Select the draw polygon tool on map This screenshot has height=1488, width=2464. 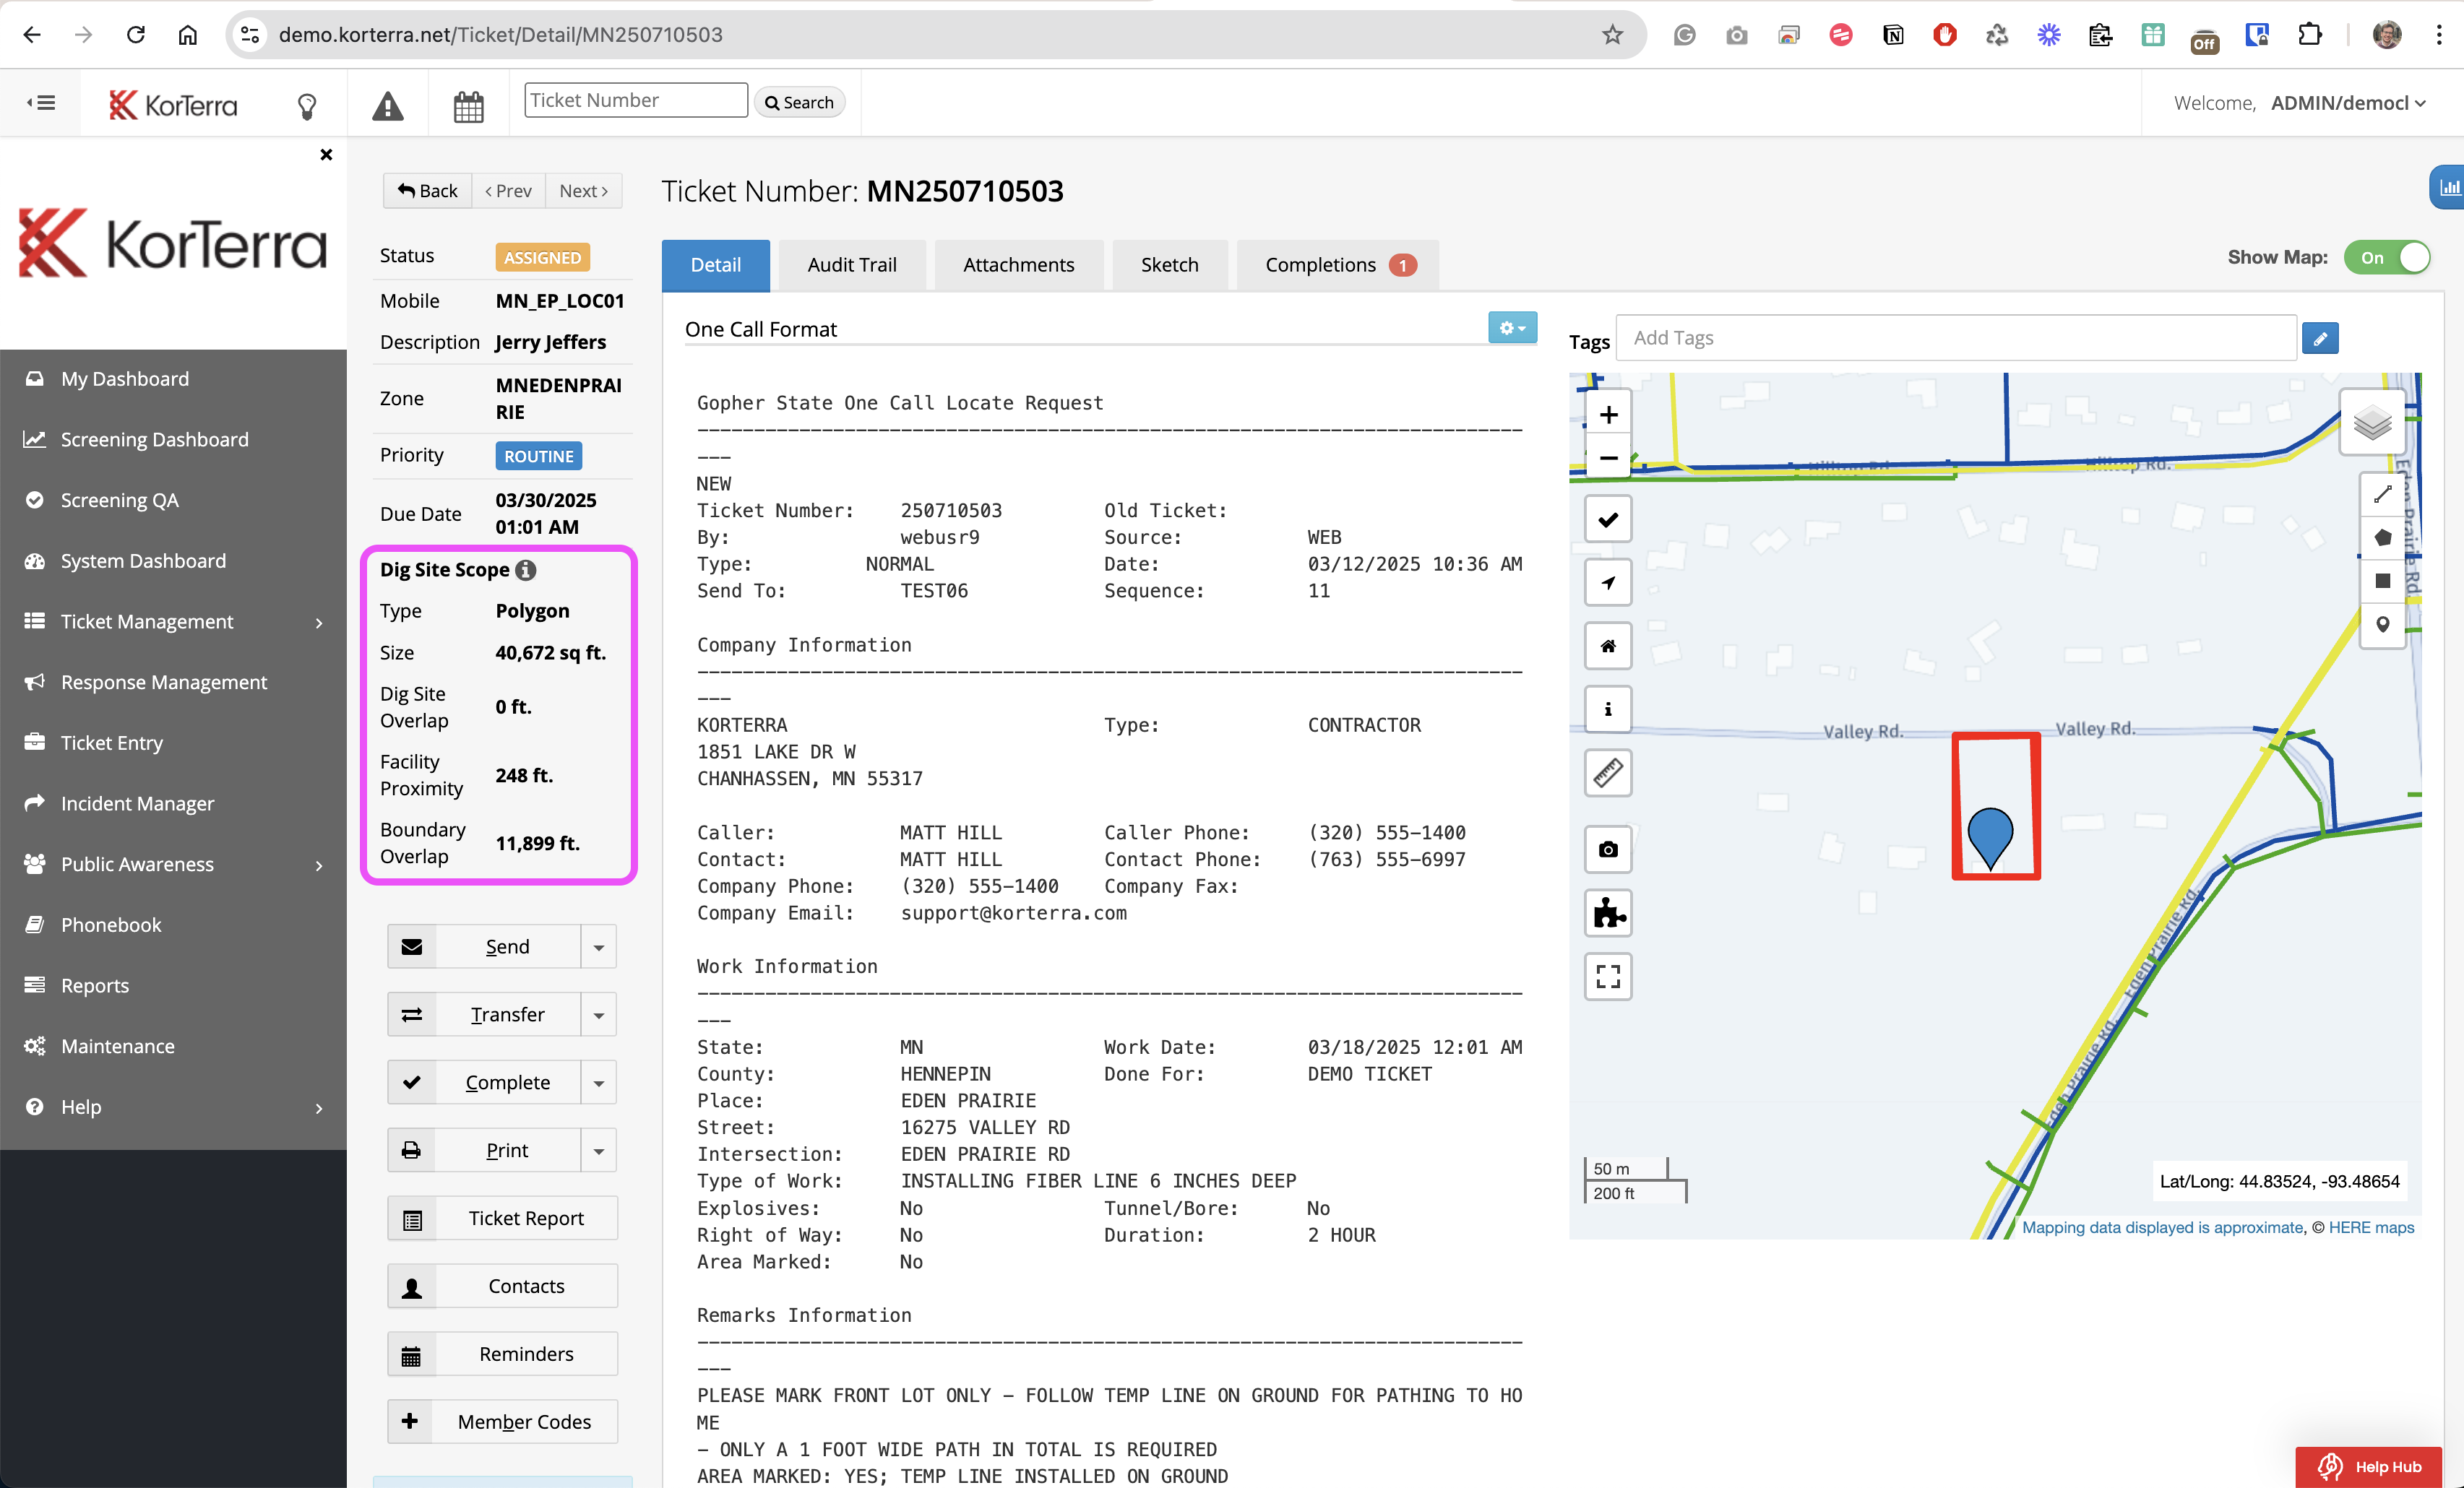click(x=2382, y=537)
